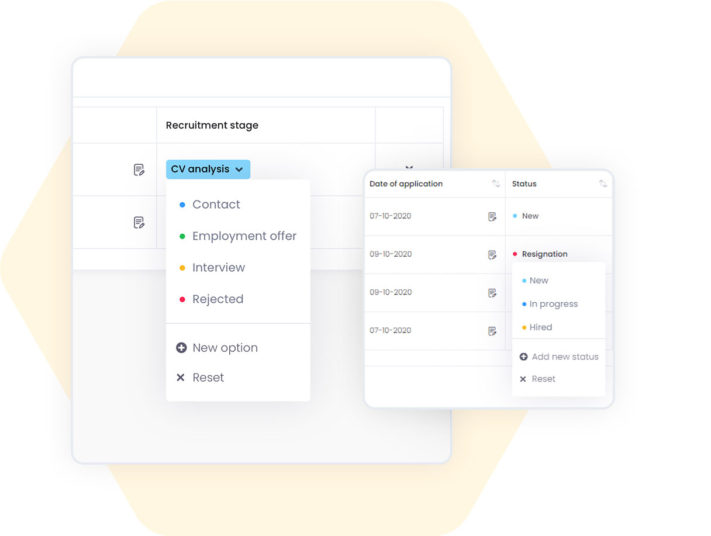Edit note for last 07-10-2020 application
Screen dimensions: 711x536
[x=492, y=331]
